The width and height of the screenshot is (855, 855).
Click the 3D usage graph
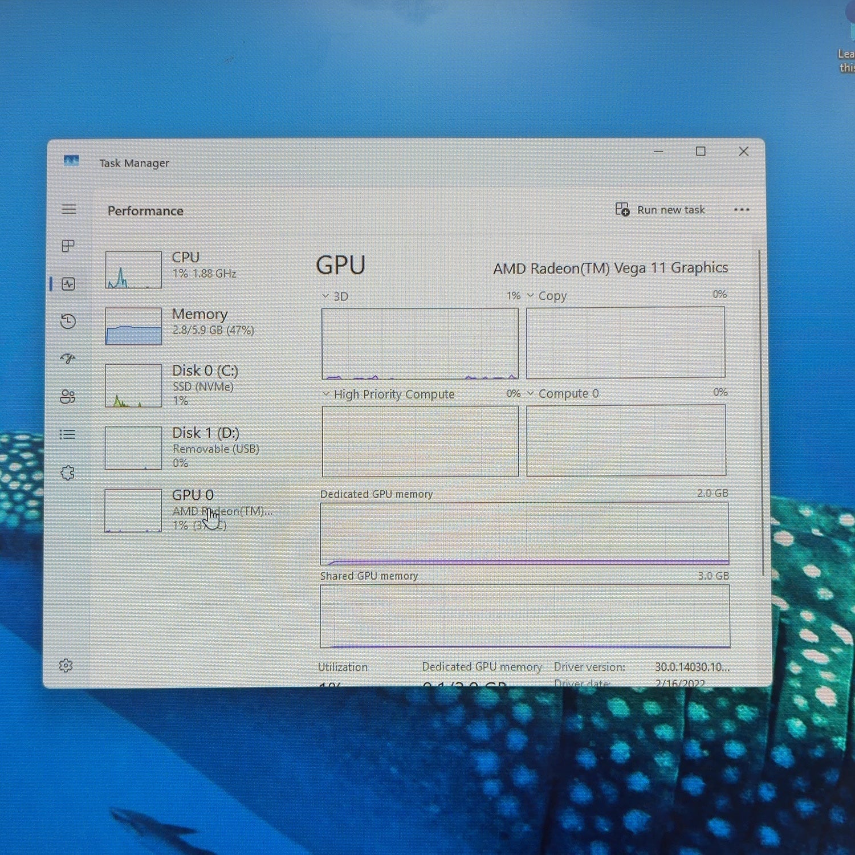pyautogui.click(x=420, y=344)
